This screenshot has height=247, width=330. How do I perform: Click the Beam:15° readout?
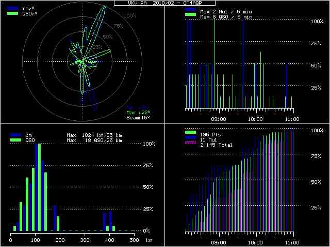[138, 118]
